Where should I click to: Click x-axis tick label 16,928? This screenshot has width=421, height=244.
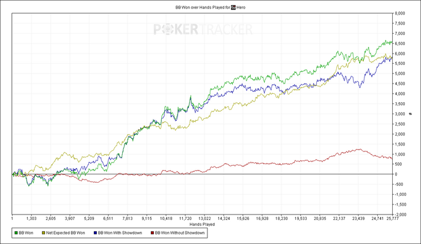(x=262, y=219)
